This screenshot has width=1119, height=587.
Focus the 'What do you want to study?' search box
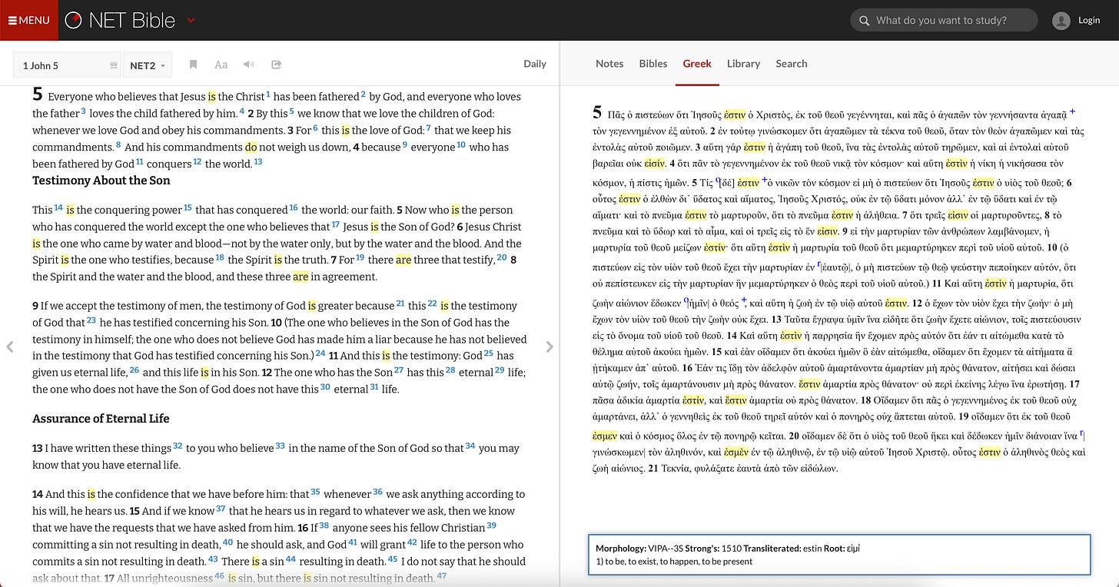tap(944, 20)
